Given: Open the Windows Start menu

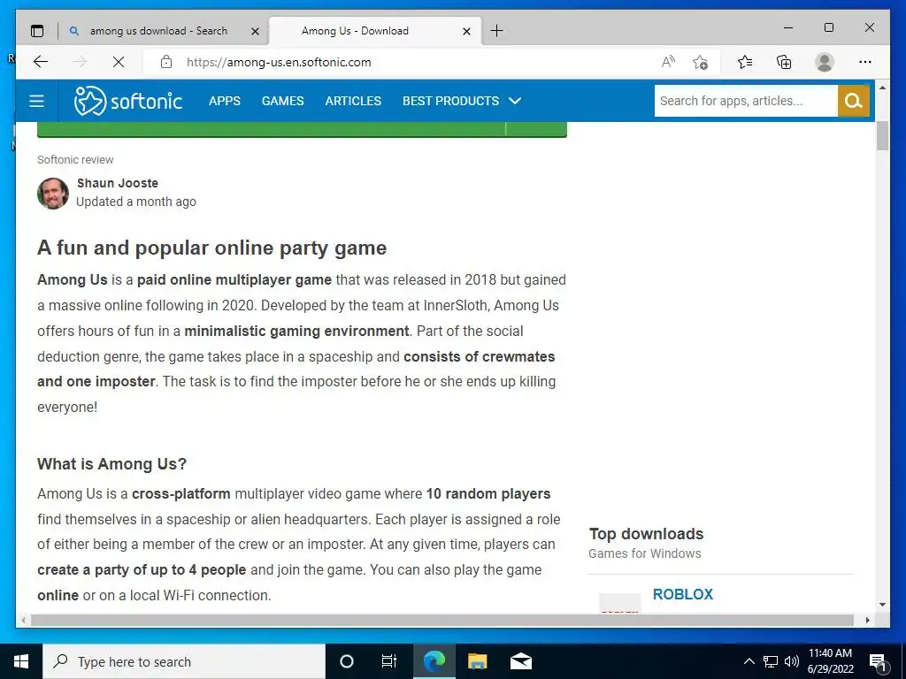Looking at the screenshot, I should tap(21, 661).
